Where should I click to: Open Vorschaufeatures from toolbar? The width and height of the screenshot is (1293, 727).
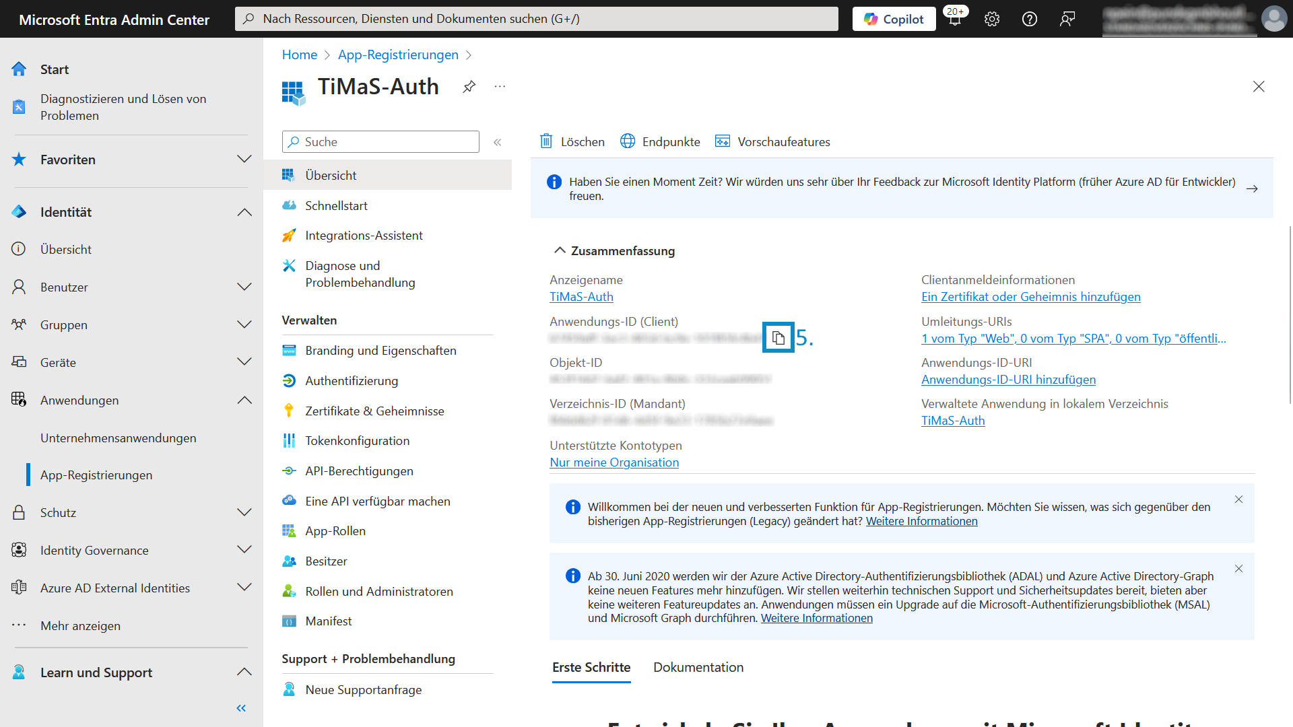(x=772, y=142)
